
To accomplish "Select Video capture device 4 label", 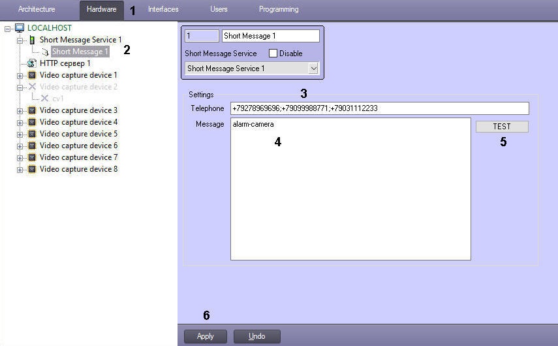I will [78, 122].
